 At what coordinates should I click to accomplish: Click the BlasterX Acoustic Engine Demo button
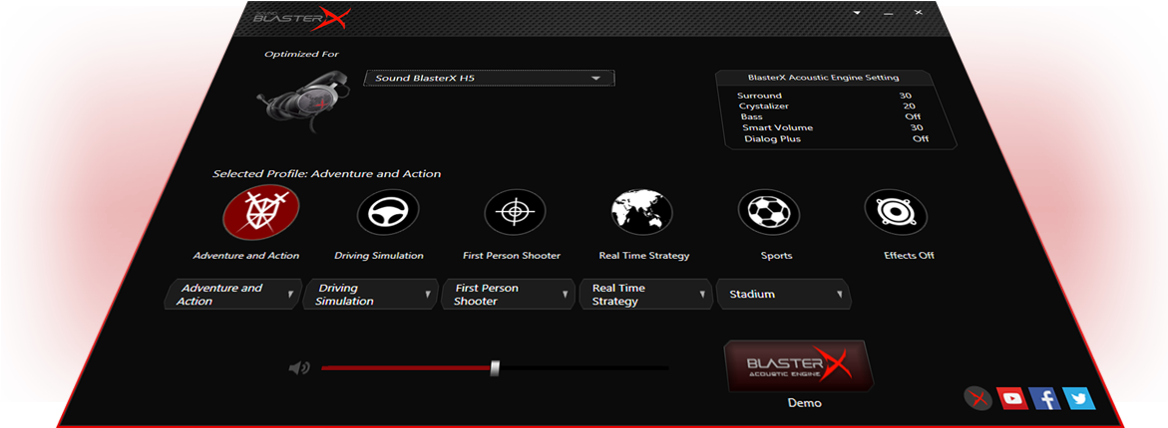(798, 366)
